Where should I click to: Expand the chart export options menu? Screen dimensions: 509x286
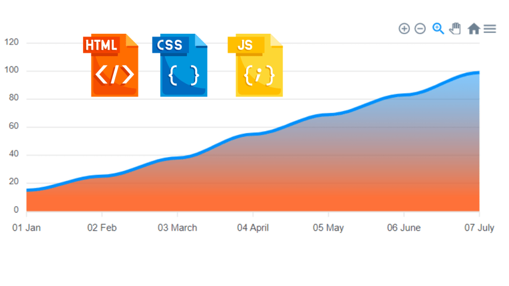(490, 28)
